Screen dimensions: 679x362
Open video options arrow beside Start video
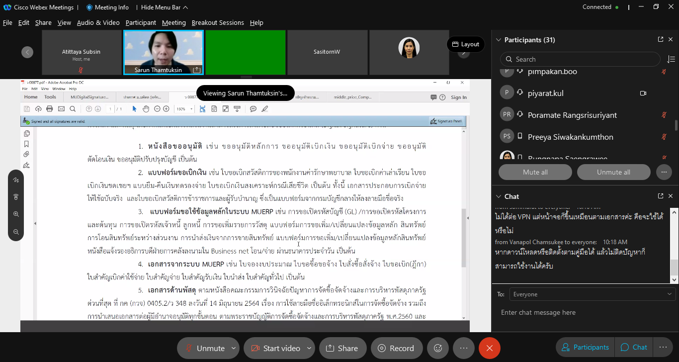point(310,348)
